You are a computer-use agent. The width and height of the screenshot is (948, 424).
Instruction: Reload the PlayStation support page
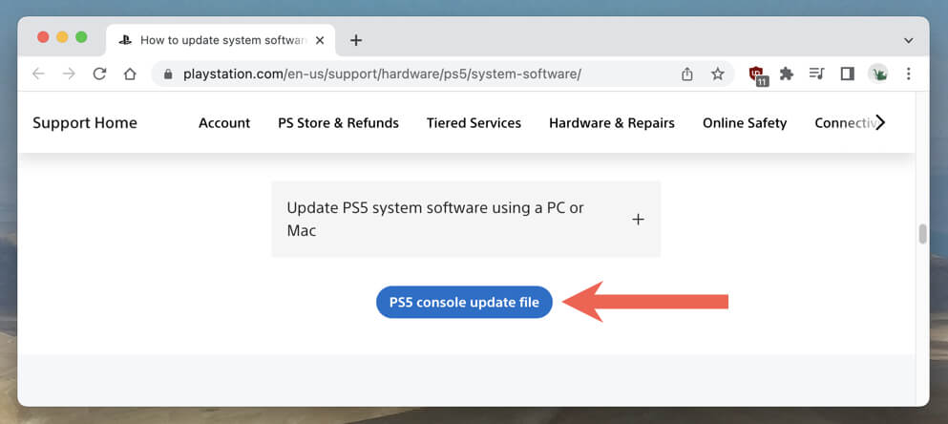tap(98, 74)
